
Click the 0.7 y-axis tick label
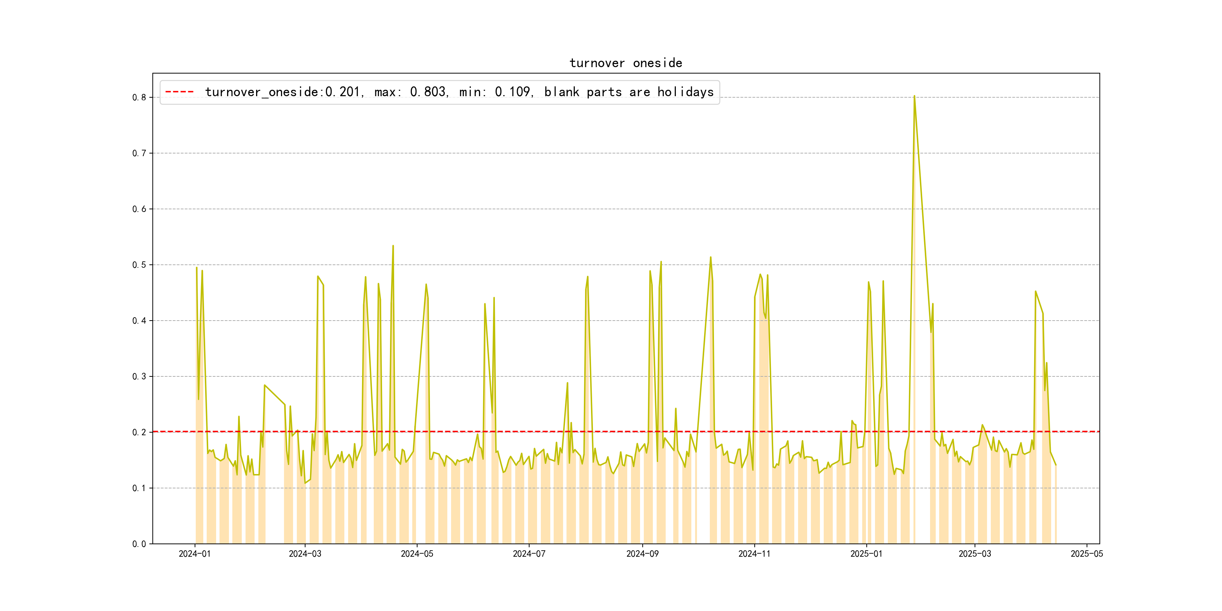click(x=139, y=153)
